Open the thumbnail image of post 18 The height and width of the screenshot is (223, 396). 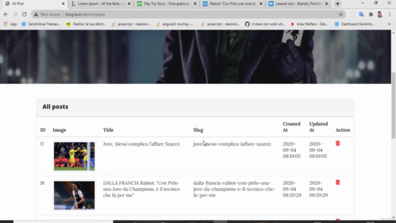click(x=74, y=195)
